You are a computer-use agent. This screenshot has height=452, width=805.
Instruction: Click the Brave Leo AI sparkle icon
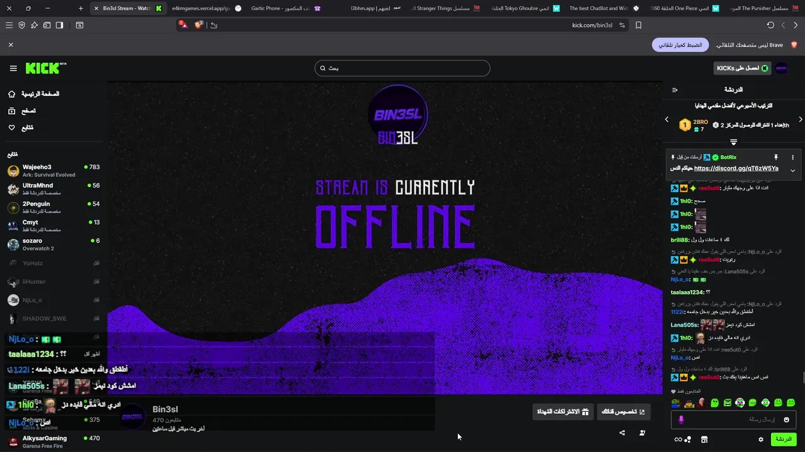(34, 25)
